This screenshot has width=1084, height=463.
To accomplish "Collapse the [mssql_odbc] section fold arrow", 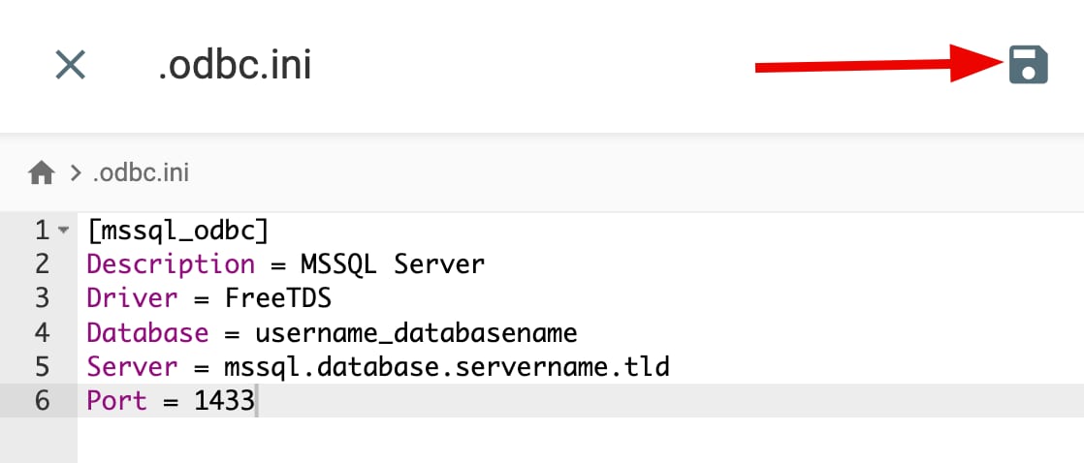I will (64, 231).
